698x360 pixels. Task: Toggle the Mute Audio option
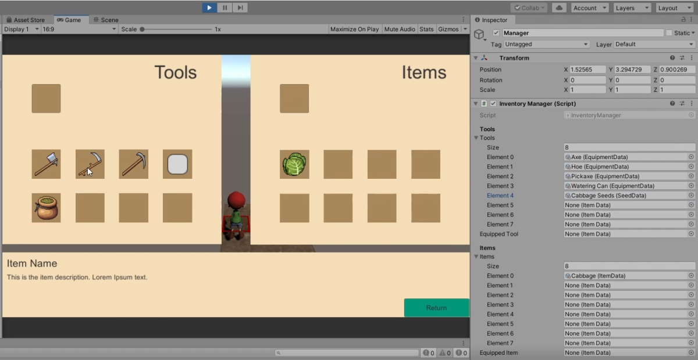[x=400, y=28]
